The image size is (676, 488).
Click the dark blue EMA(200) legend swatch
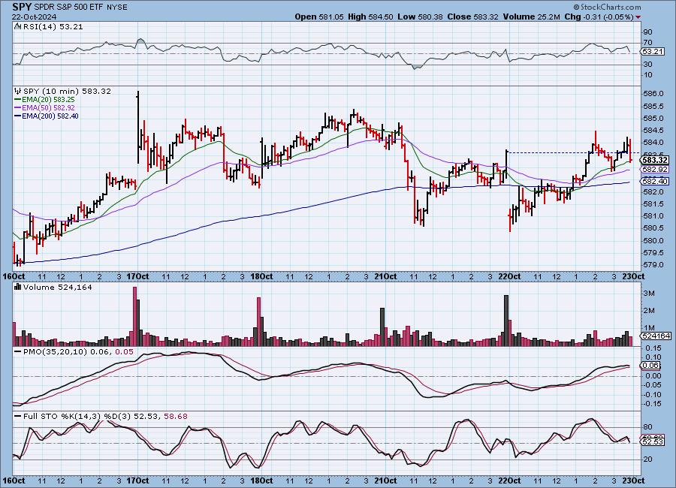click(17, 116)
